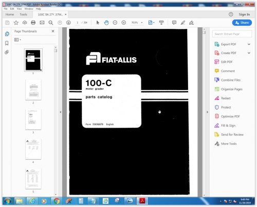This screenshot has width=257, height=207.
Task: Open Google Chrome from taskbar
Action: (57, 201)
